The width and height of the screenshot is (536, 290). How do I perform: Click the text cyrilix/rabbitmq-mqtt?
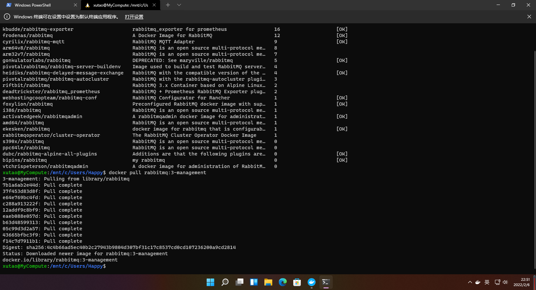click(33, 42)
